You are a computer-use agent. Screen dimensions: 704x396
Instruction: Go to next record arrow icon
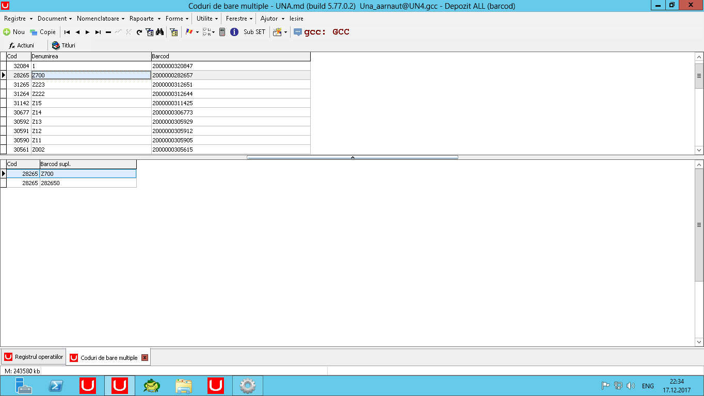pos(88,32)
